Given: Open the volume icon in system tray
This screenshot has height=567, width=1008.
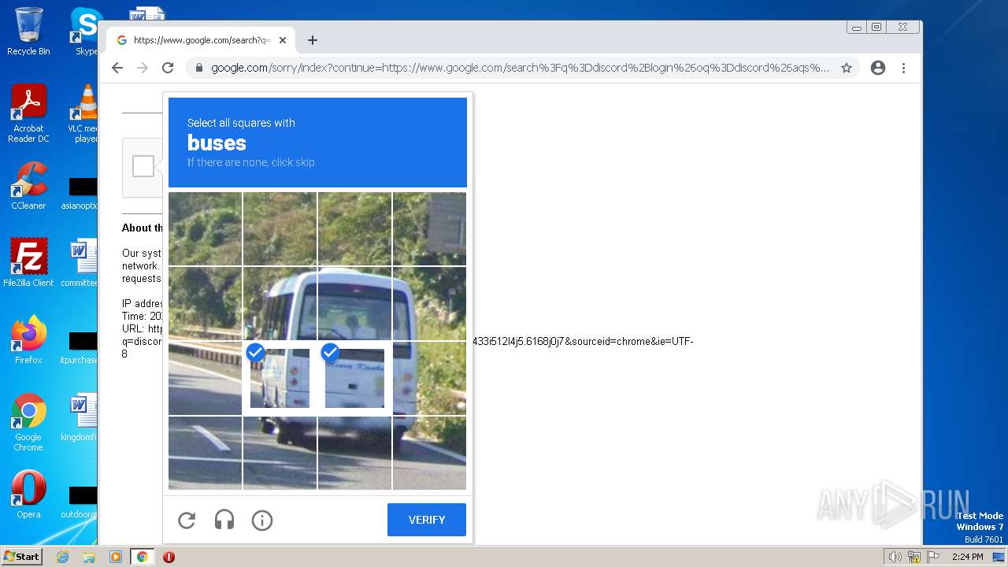Looking at the screenshot, I should coord(895,557).
